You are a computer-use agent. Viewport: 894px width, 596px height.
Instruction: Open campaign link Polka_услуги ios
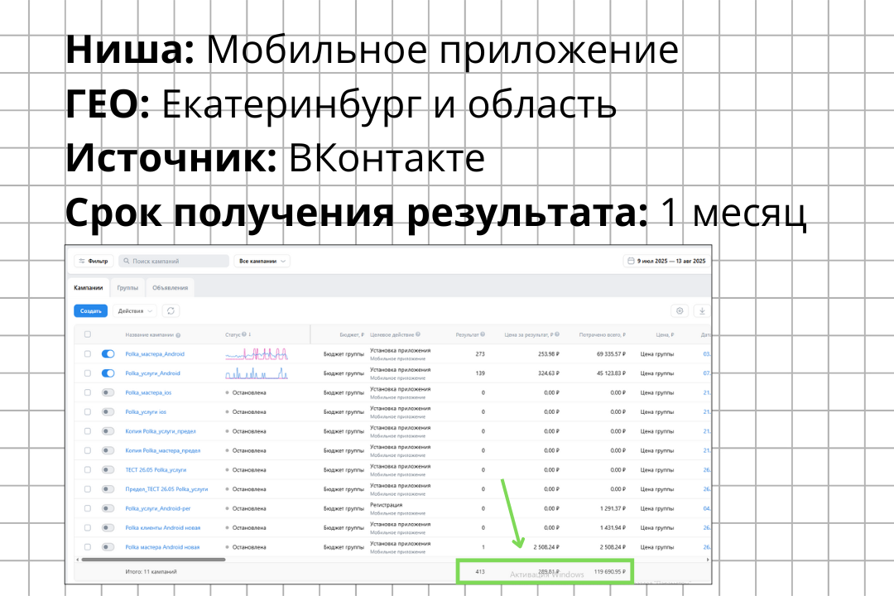(146, 411)
